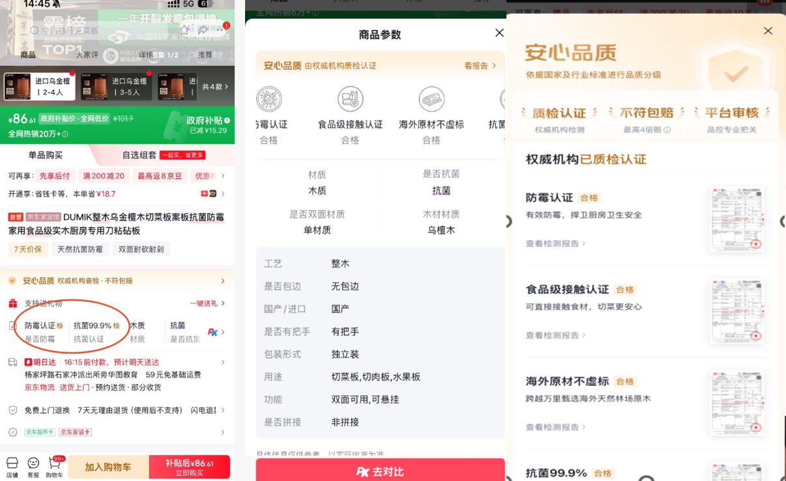This screenshot has width=786, height=481.
Task: Expand the 安心品质 row chevron
Action: click(223, 281)
